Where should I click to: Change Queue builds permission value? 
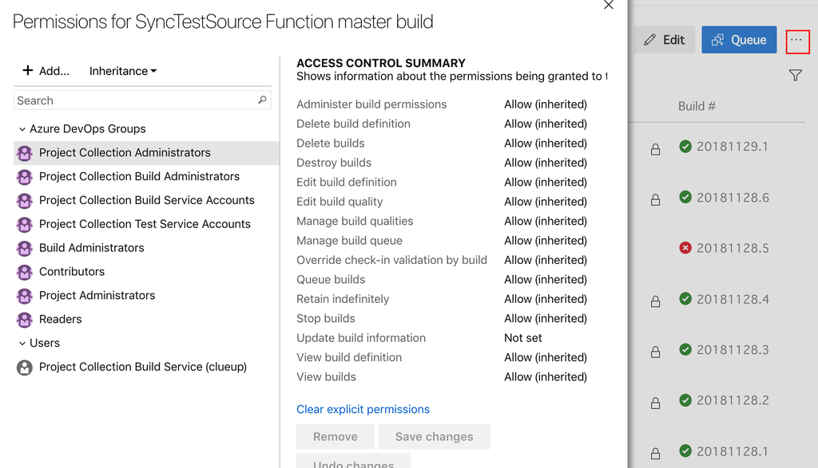pyautogui.click(x=545, y=280)
